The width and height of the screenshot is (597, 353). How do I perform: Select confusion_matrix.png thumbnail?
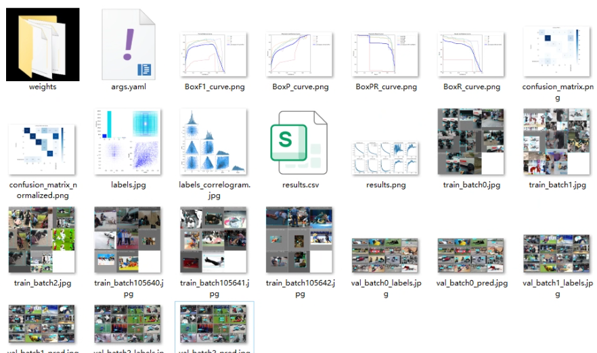pos(556,51)
